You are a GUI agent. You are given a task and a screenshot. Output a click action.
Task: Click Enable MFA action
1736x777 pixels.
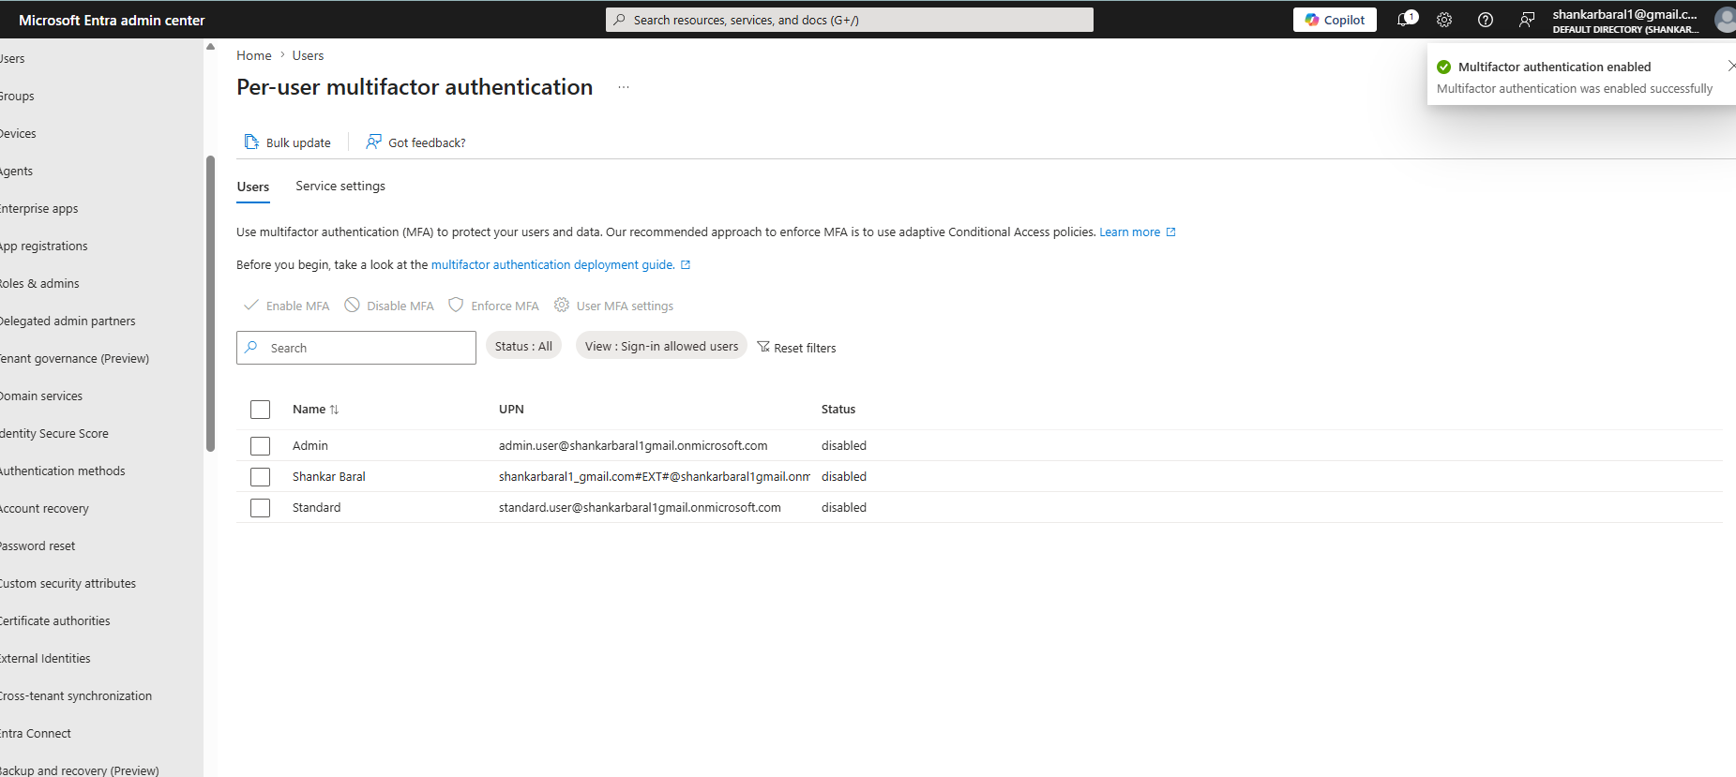tap(287, 306)
